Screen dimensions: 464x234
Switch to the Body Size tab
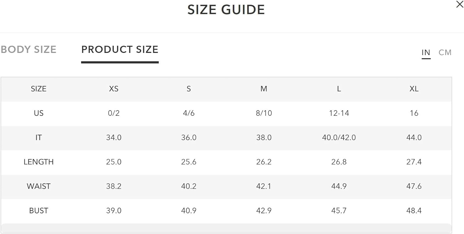28,50
